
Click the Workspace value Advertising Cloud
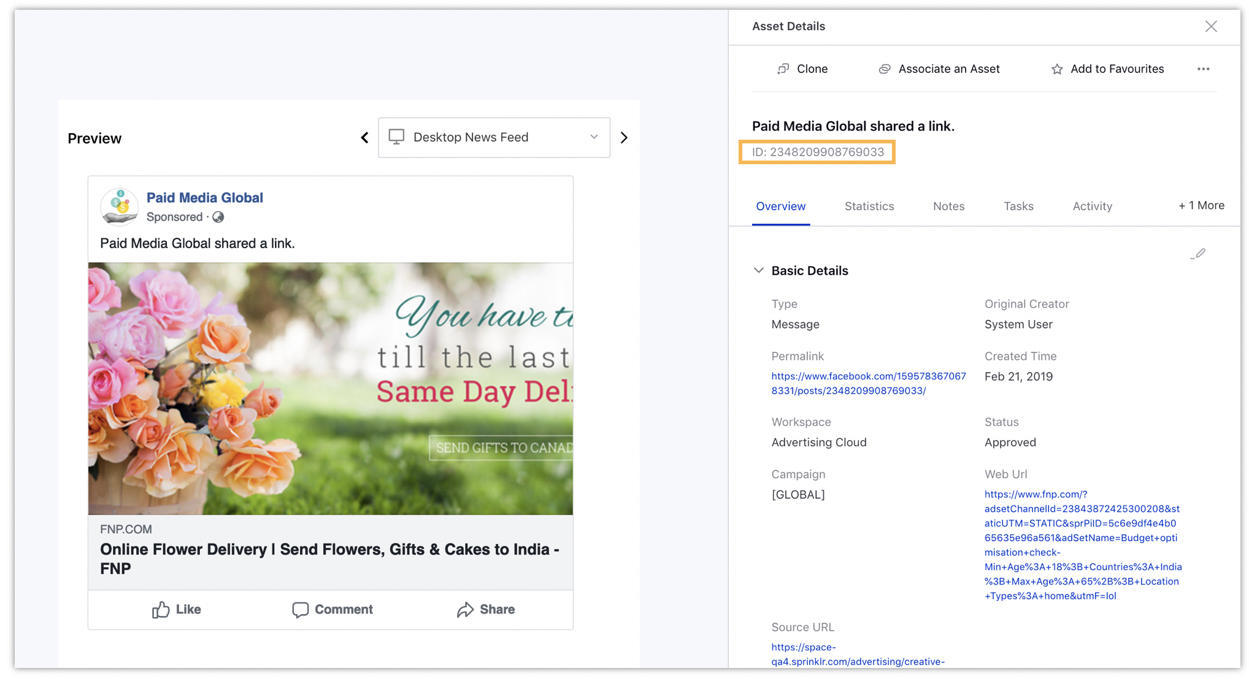coord(818,442)
